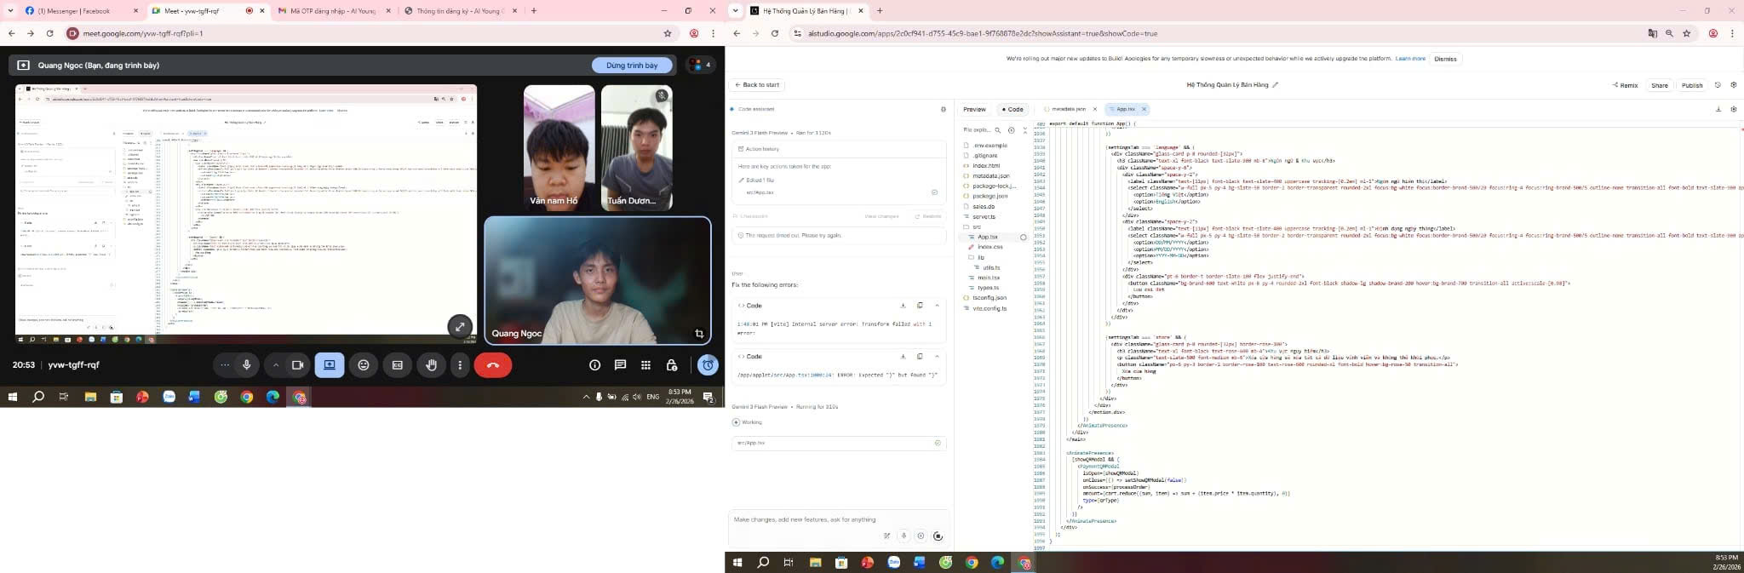Type in the Make changes prompt field

click(817, 519)
